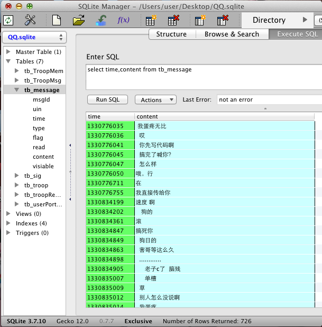
Task: Click the time cell 1330834361
Action: tap(110, 221)
